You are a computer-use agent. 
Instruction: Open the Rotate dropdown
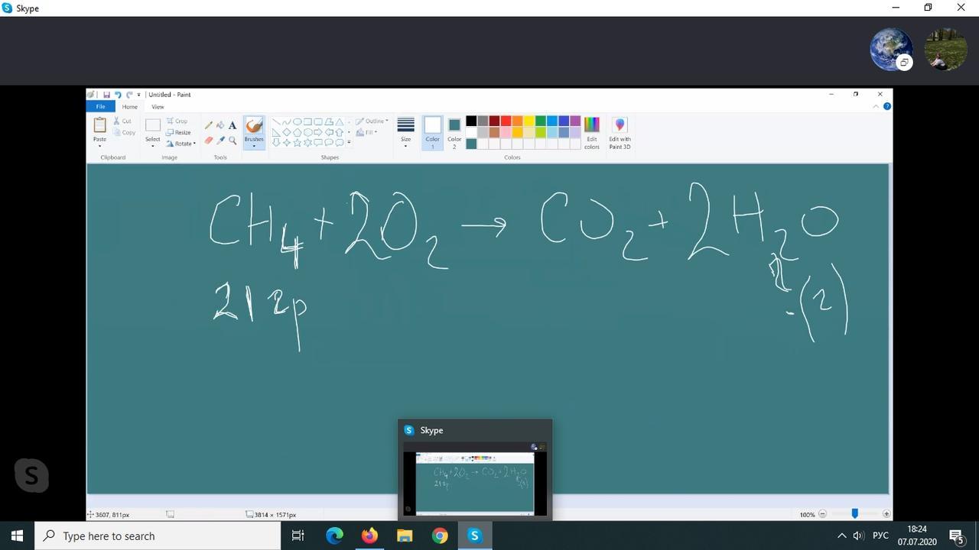pos(181,144)
